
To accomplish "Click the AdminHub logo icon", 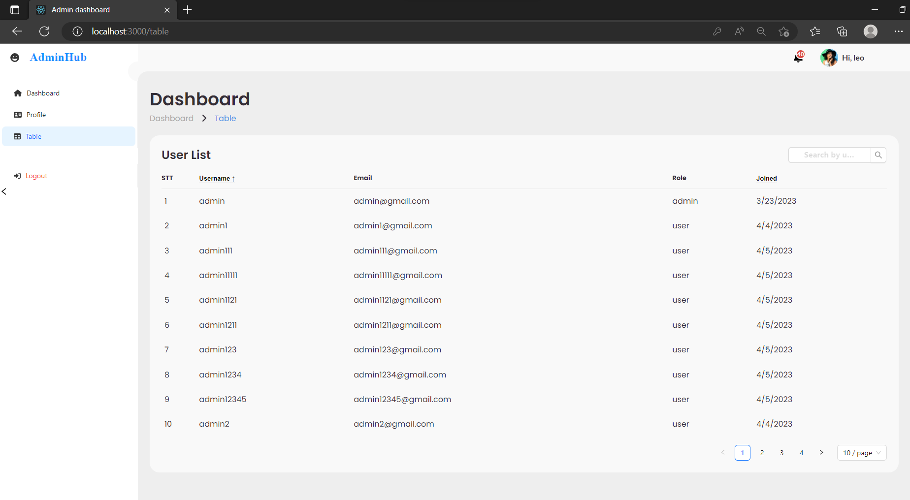I will tap(15, 57).
